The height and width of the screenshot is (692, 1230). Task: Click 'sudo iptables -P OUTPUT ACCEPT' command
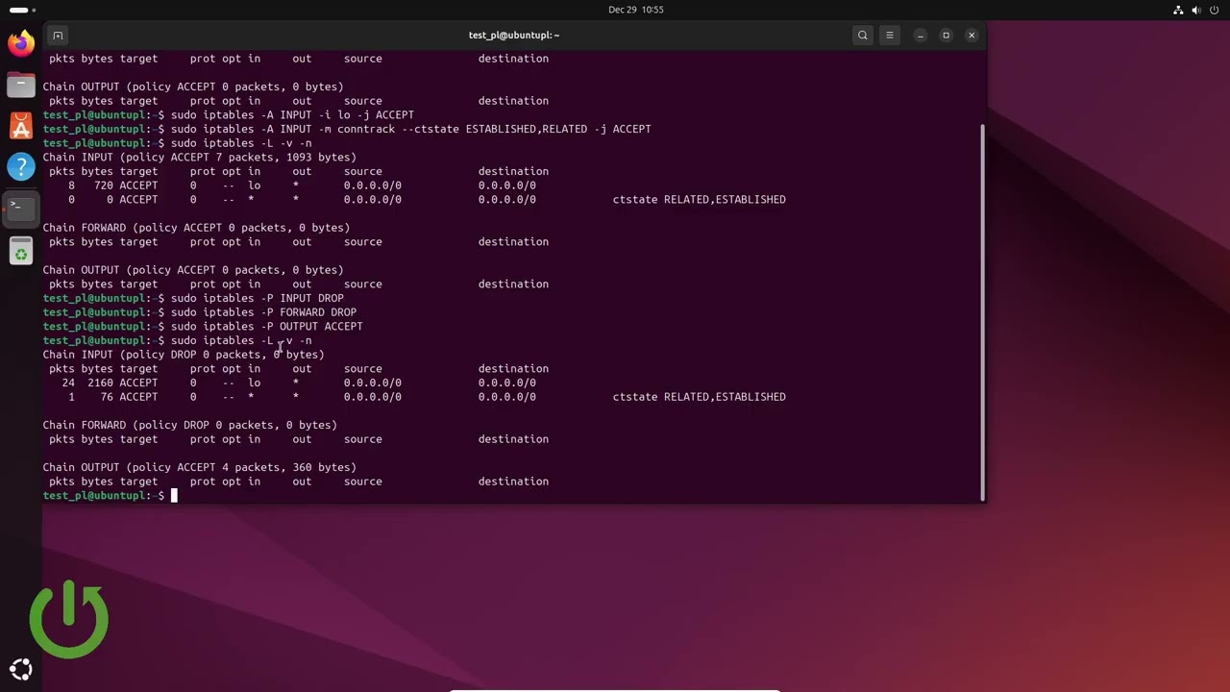coord(266,326)
